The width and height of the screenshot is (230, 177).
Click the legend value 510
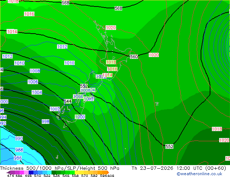(38, 176)
